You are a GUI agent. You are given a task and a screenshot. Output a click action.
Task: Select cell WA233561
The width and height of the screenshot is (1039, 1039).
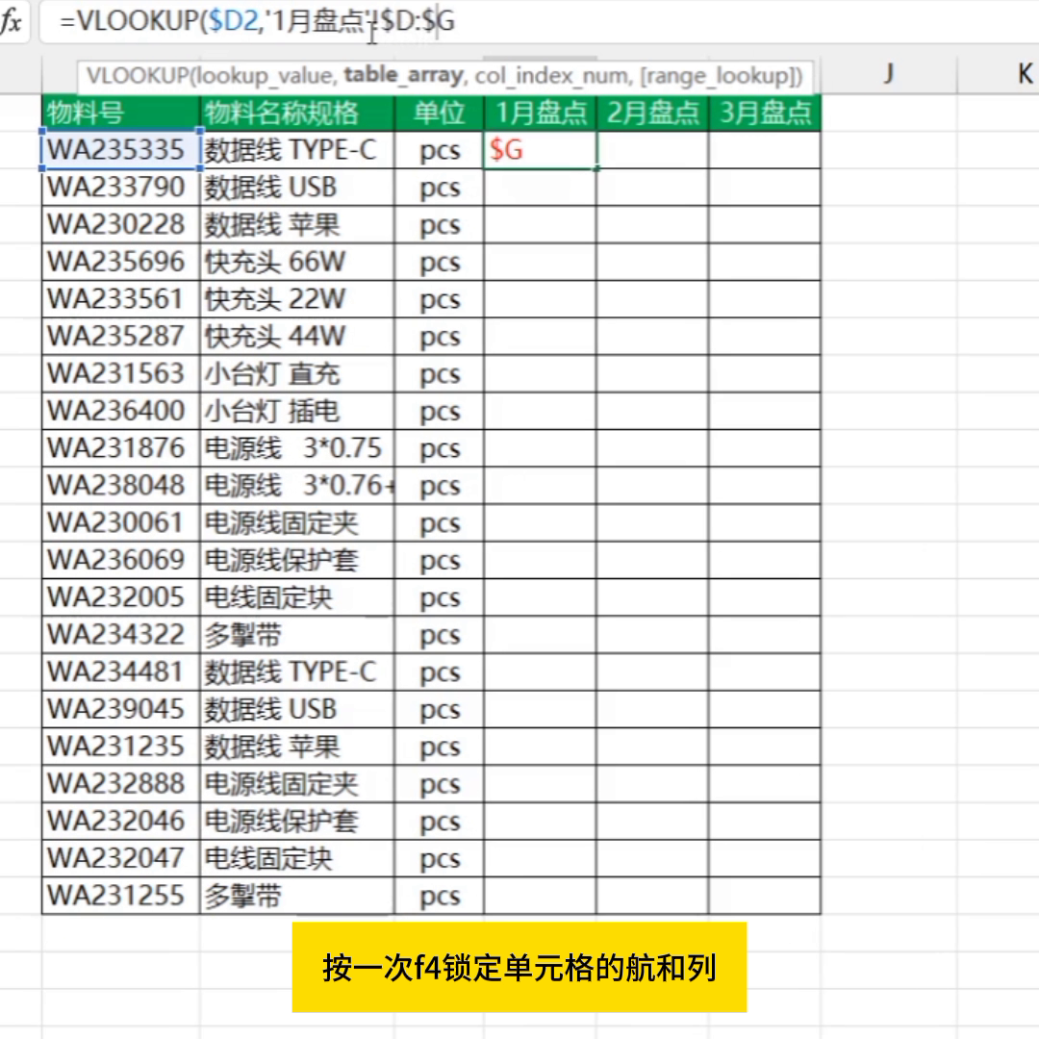coord(120,299)
